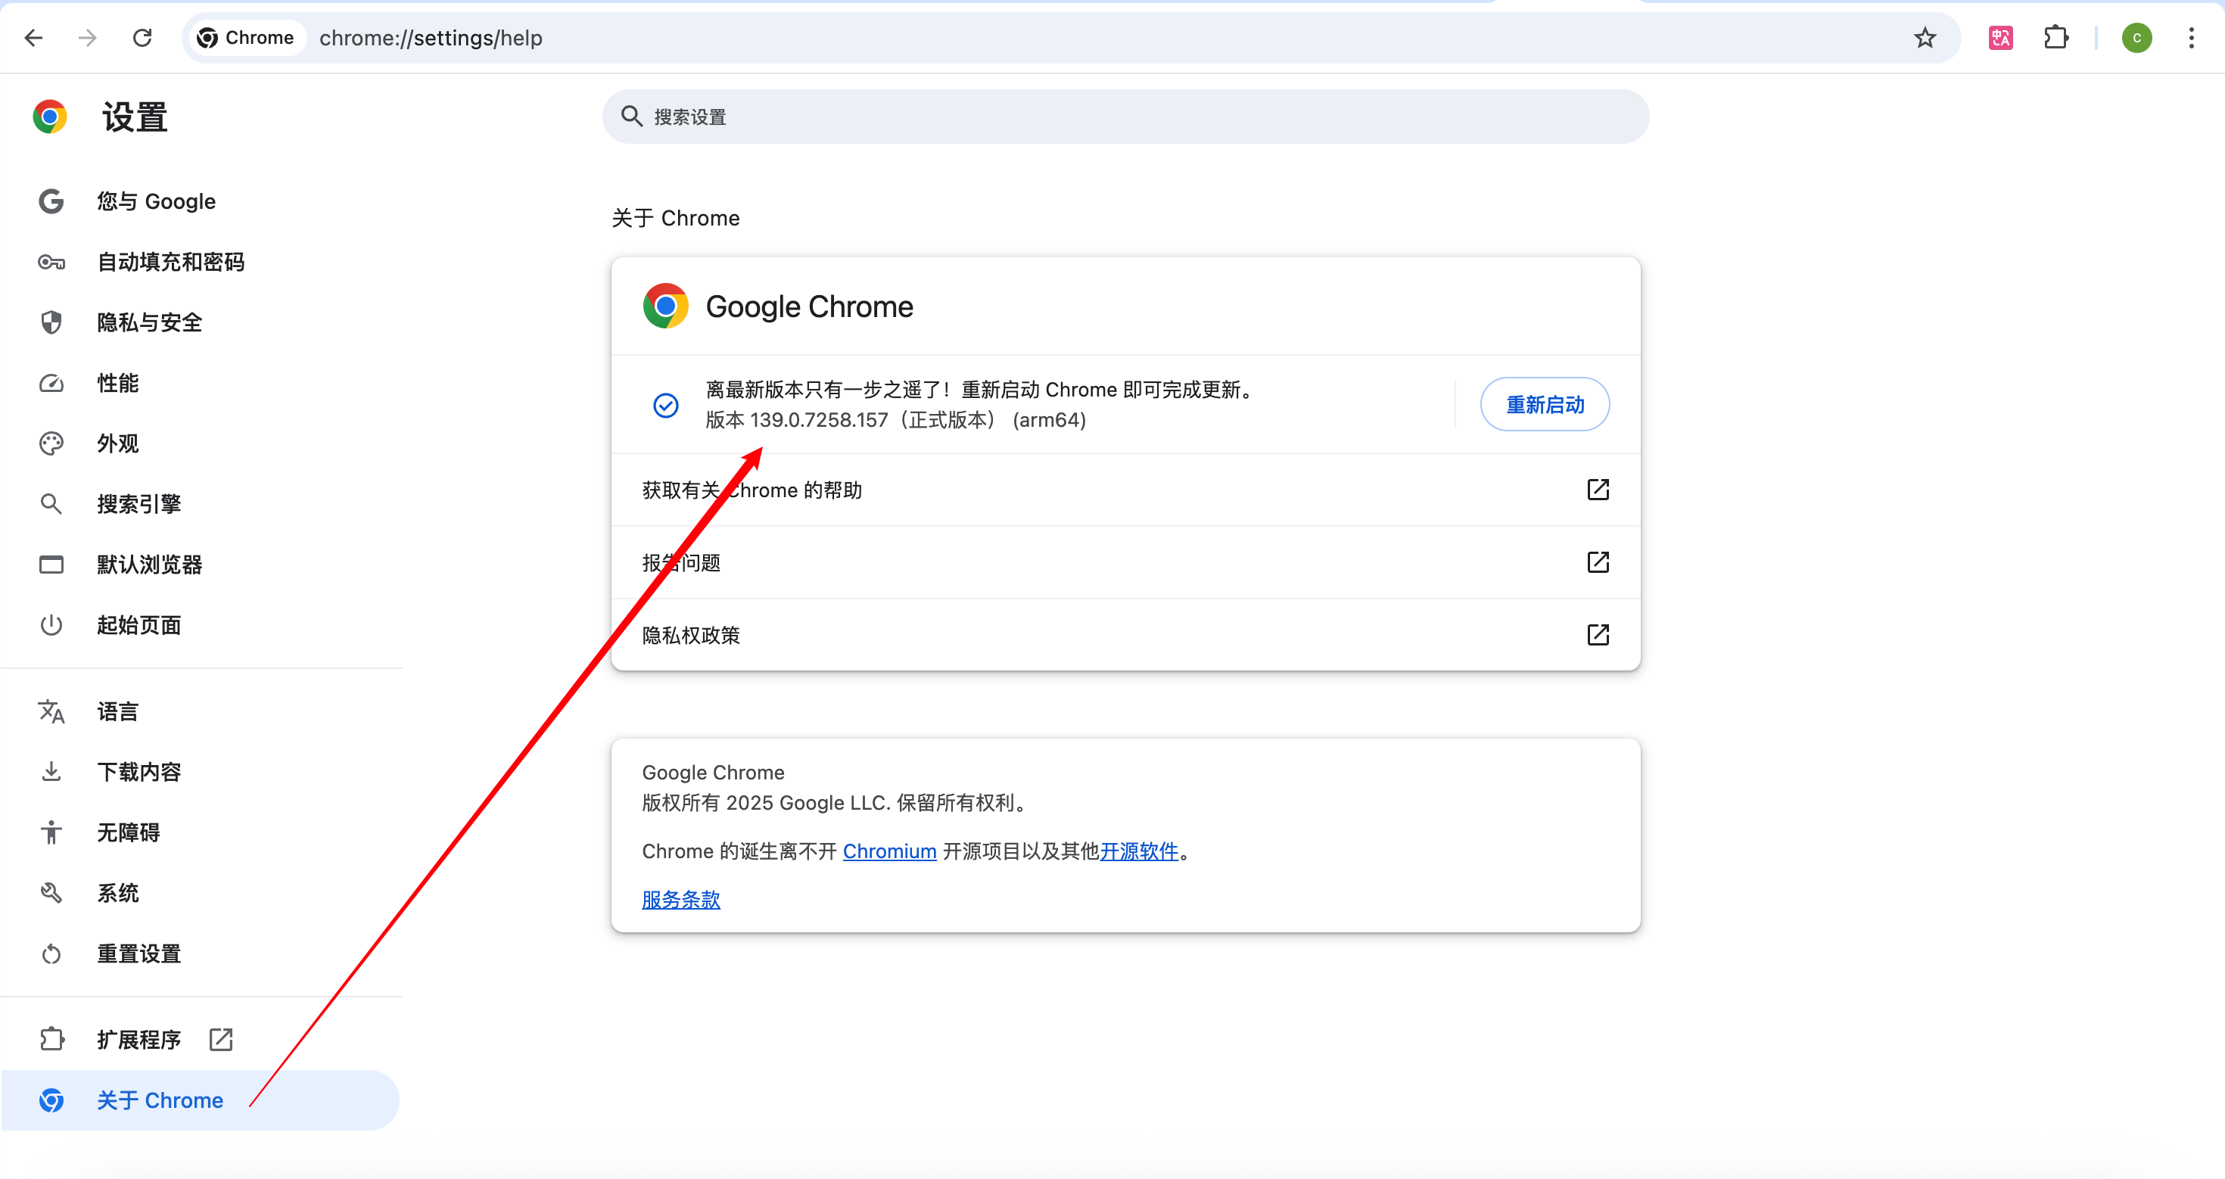2225x1179 pixels.
Task: Select the 默认浏览器 sidebar item
Action: (201, 564)
